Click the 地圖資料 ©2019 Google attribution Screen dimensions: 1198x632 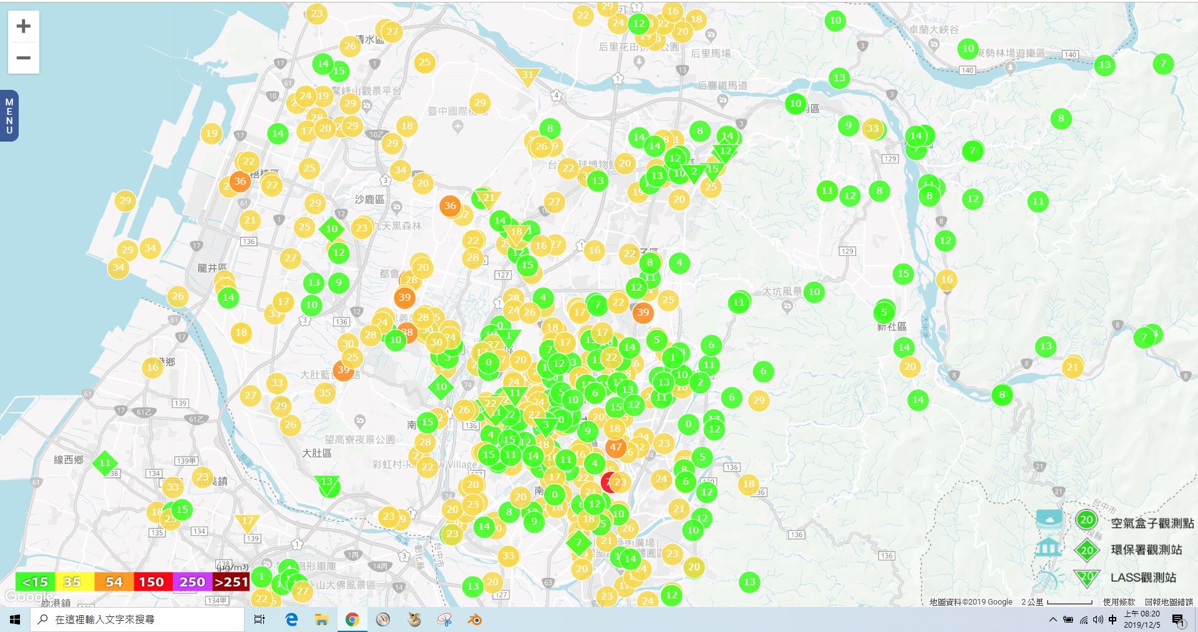(971, 602)
